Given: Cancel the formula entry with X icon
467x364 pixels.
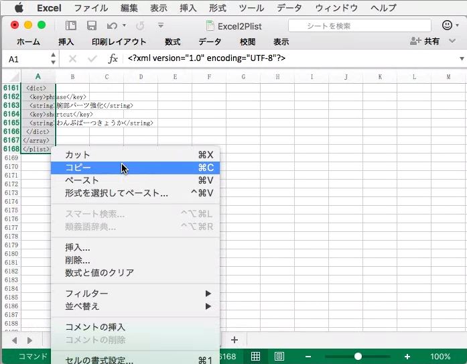Looking at the screenshot, I should pyautogui.click(x=72, y=59).
